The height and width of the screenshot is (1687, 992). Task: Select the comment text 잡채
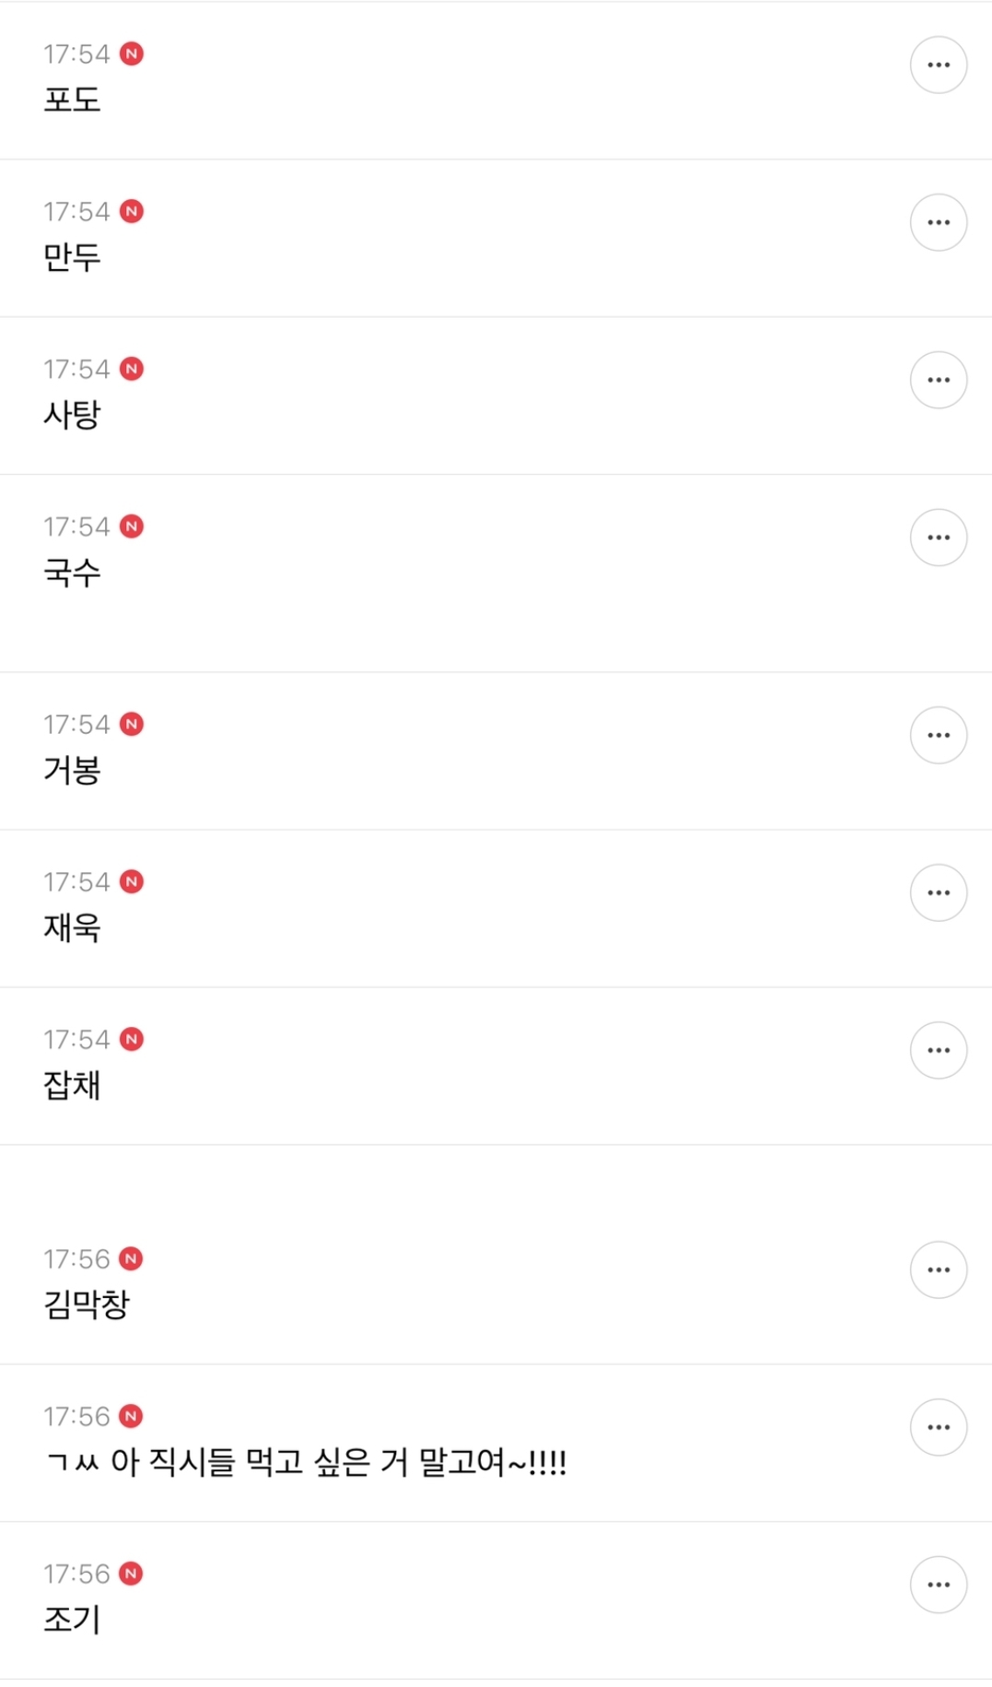[72, 1085]
